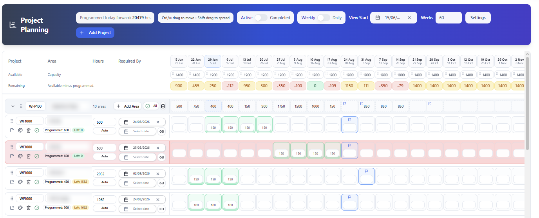
Task: Open notes icon on 25/08/2026 row
Action: pyautogui.click(x=12, y=156)
